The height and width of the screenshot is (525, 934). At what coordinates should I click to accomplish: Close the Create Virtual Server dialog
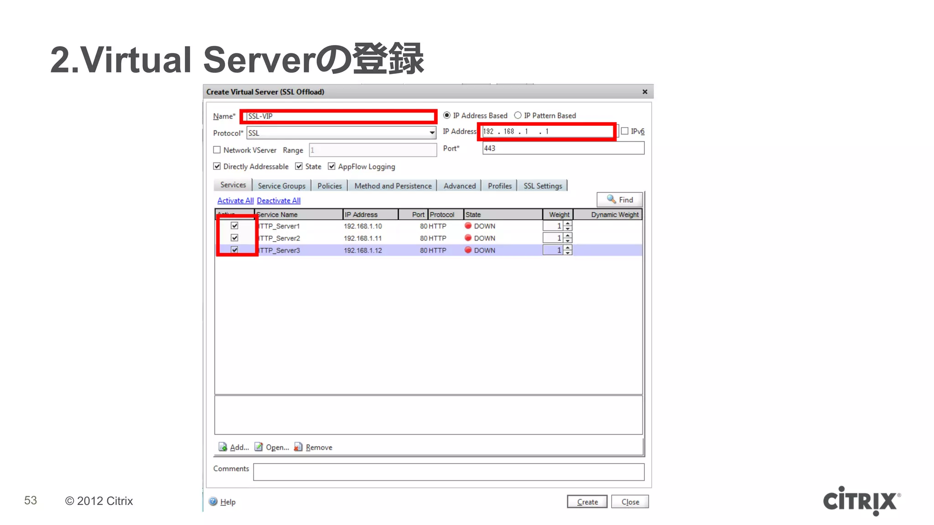click(x=644, y=92)
